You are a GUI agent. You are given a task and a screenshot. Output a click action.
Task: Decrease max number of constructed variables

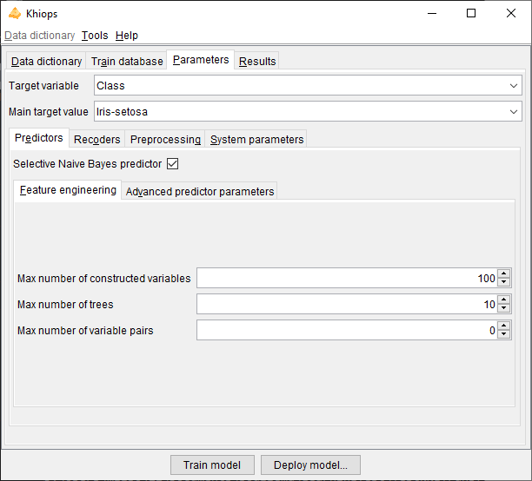click(x=504, y=283)
